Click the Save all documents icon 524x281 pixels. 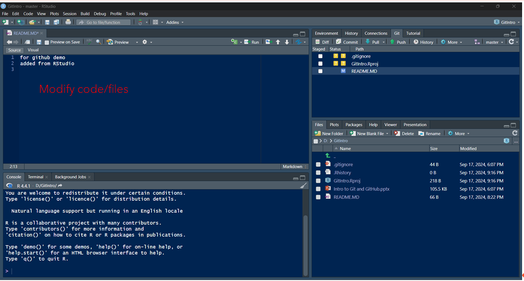(x=56, y=22)
